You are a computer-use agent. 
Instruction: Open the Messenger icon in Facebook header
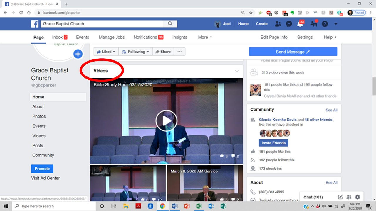pyautogui.click(x=289, y=24)
